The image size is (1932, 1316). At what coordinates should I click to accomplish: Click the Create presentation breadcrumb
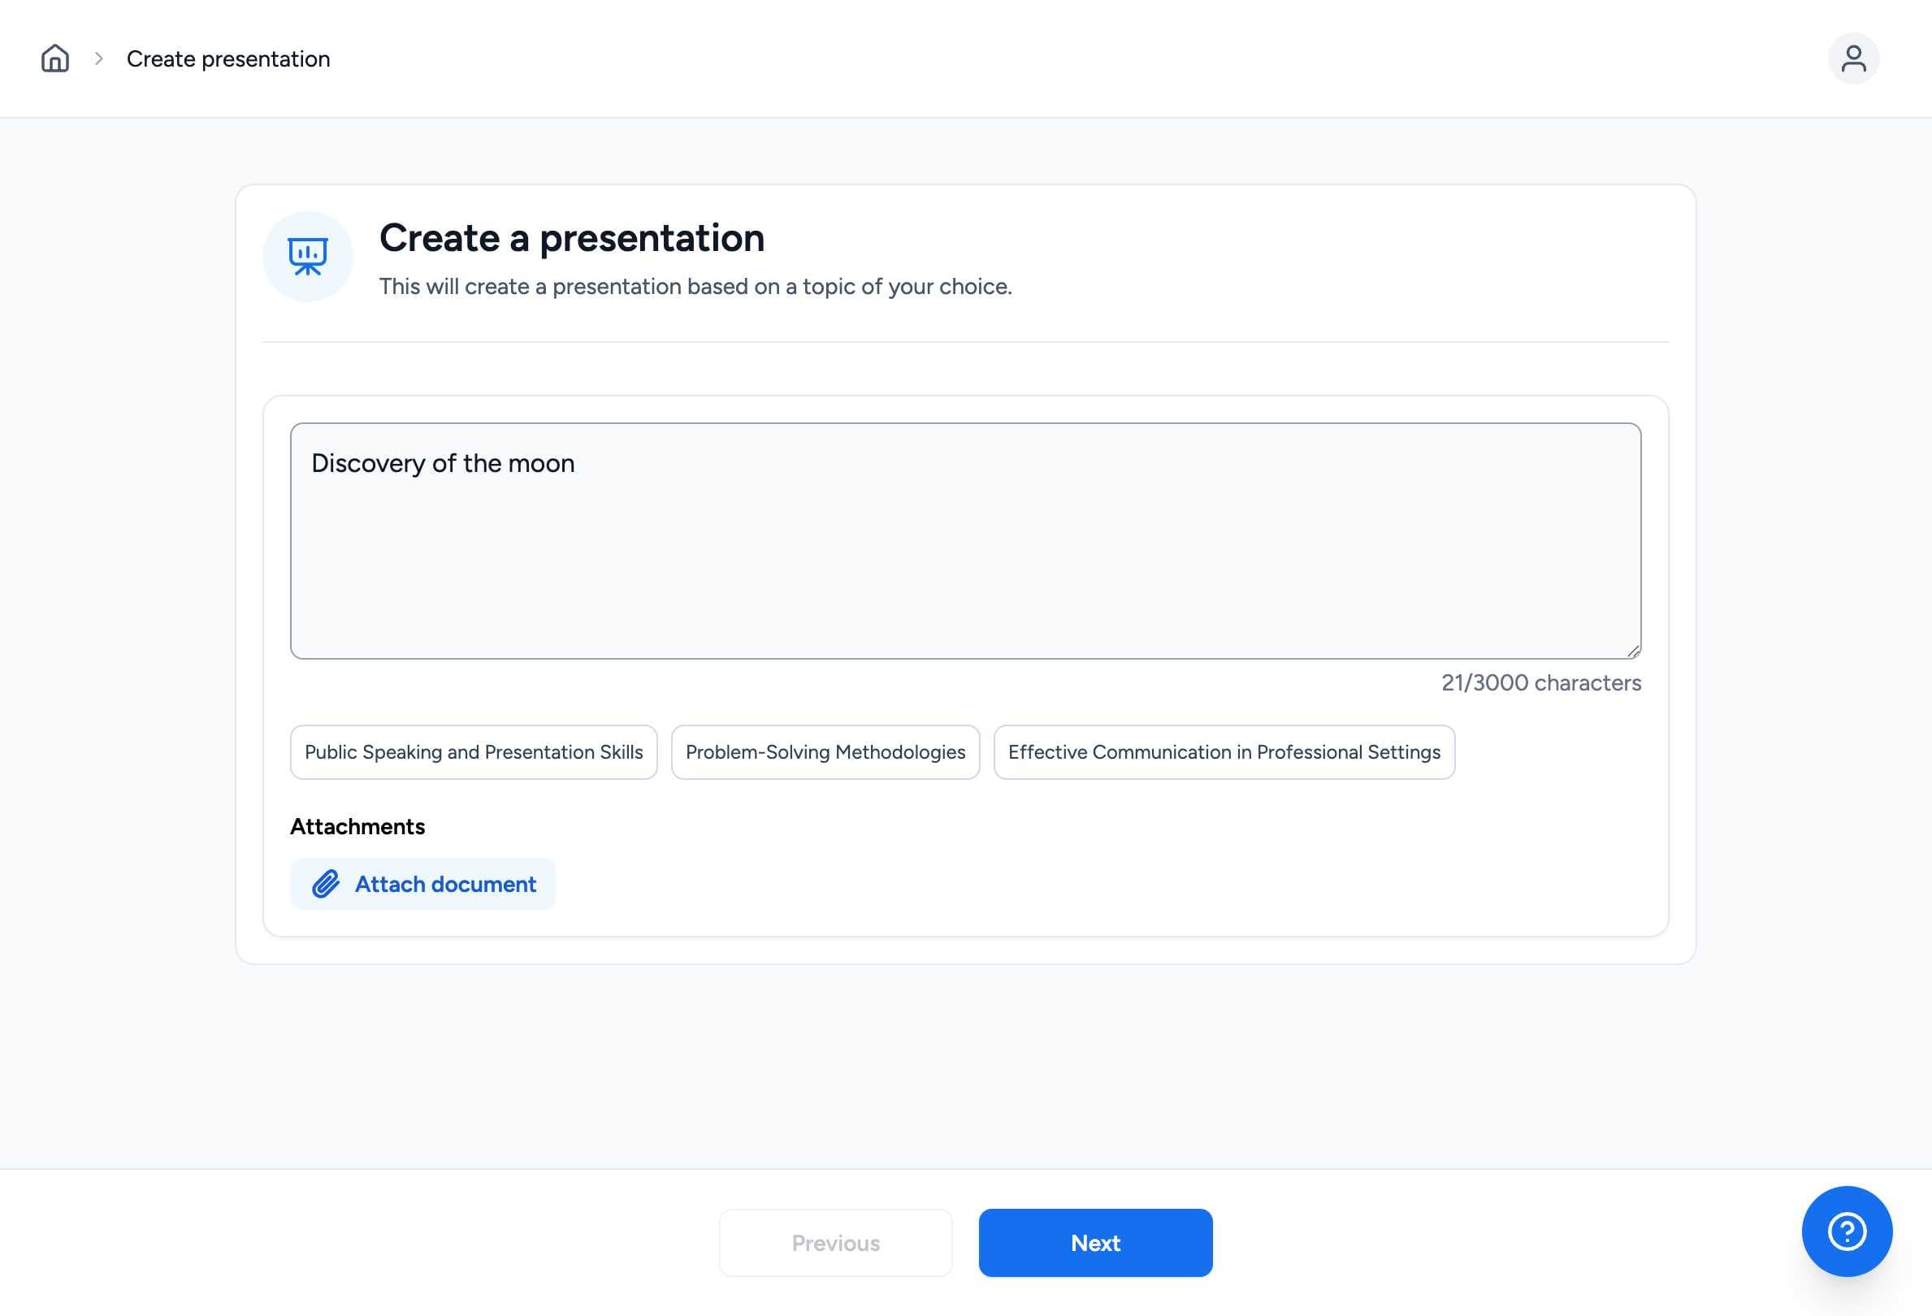[227, 59]
